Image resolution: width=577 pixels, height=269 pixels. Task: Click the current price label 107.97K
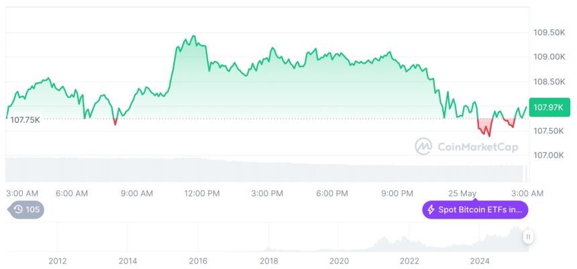pos(549,107)
